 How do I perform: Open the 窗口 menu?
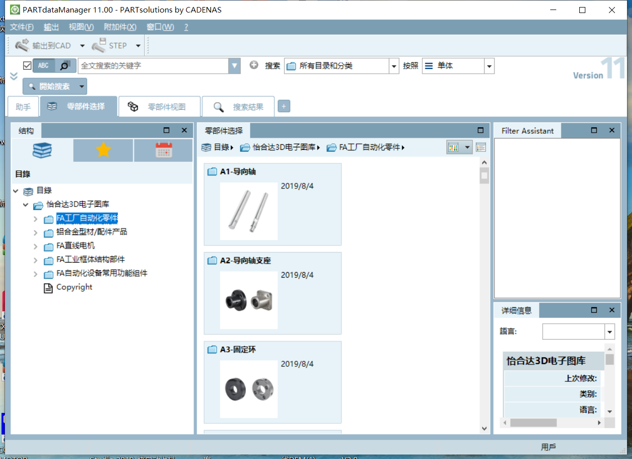161,27
